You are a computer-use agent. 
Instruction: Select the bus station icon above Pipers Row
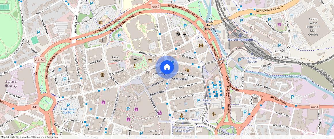tap(215, 86)
